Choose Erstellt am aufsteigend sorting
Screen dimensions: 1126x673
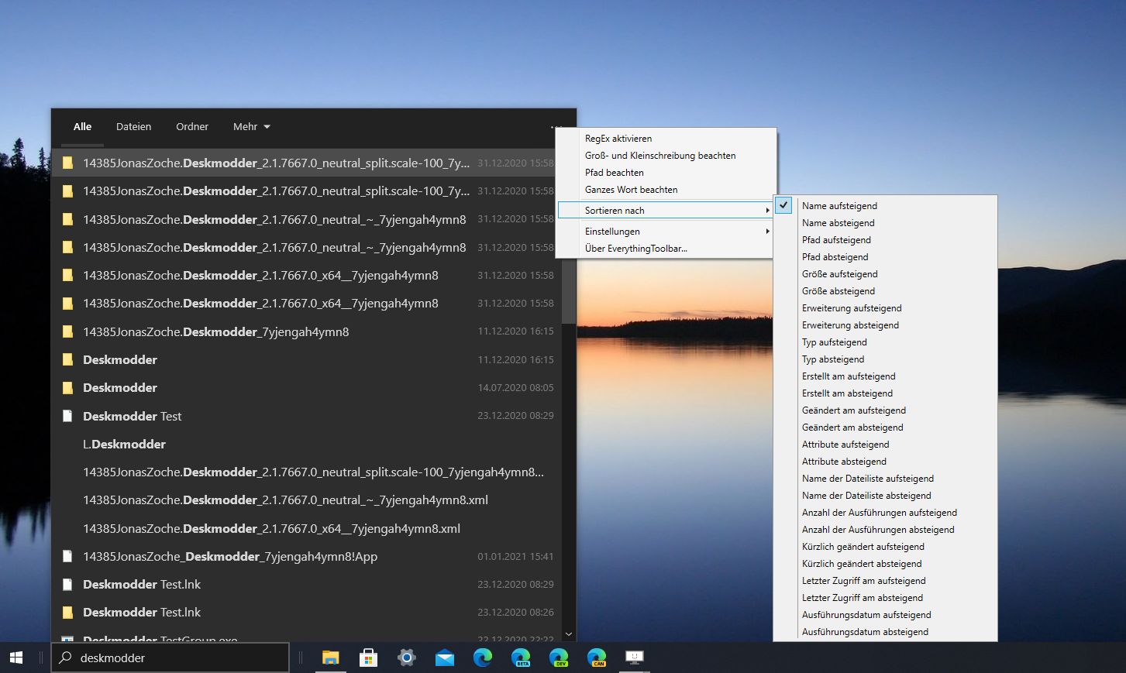[885, 376]
